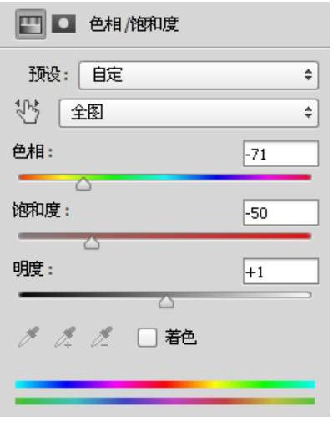This screenshot has height=422, width=333.
Task: Click the upper rainbow color bar
Action: click(165, 384)
